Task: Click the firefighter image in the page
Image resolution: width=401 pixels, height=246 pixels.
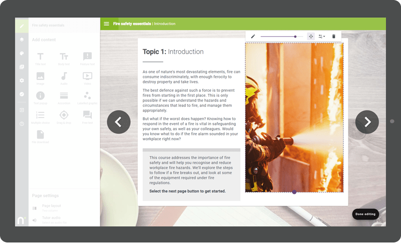Action: [294, 117]
